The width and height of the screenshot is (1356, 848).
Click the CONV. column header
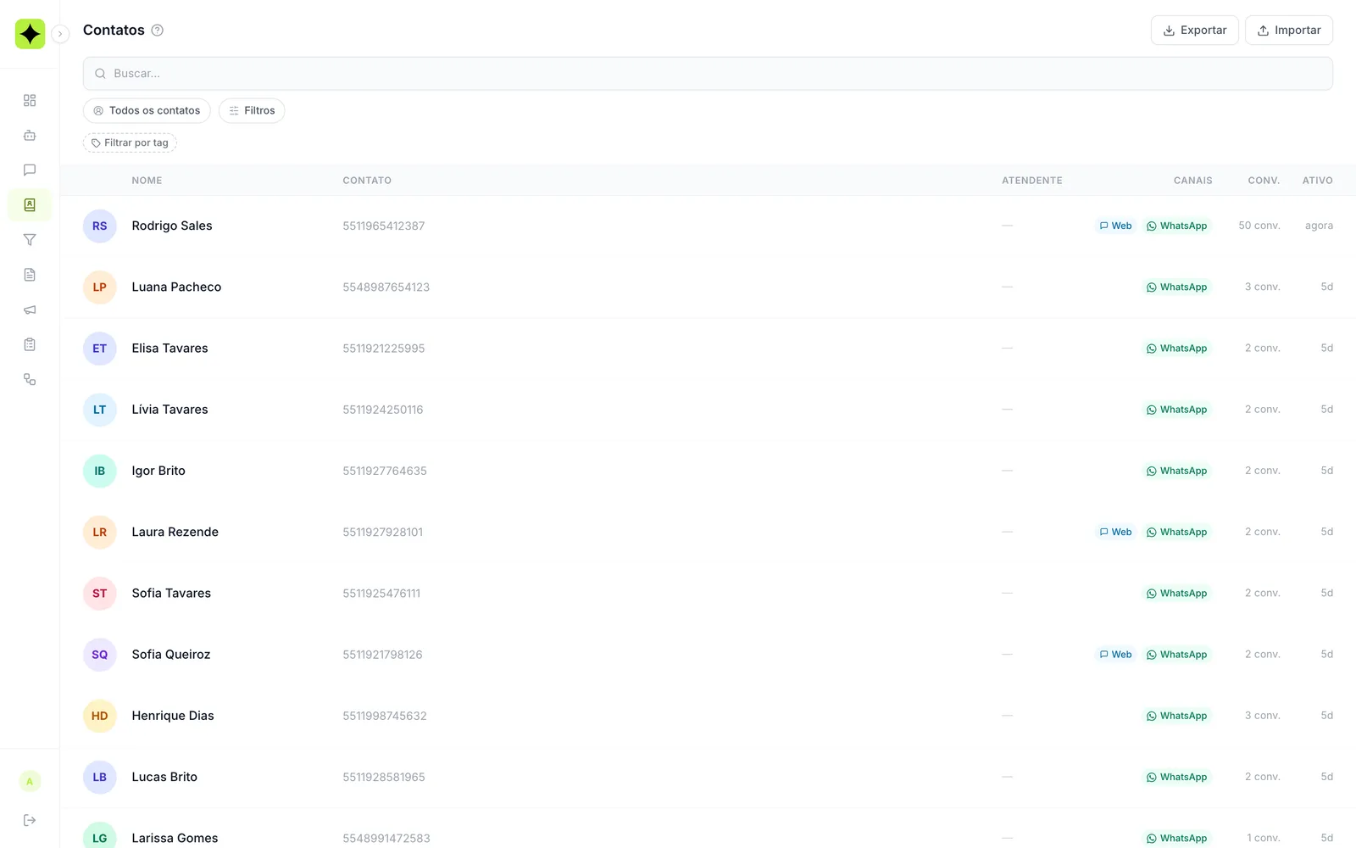(1264, 181)
